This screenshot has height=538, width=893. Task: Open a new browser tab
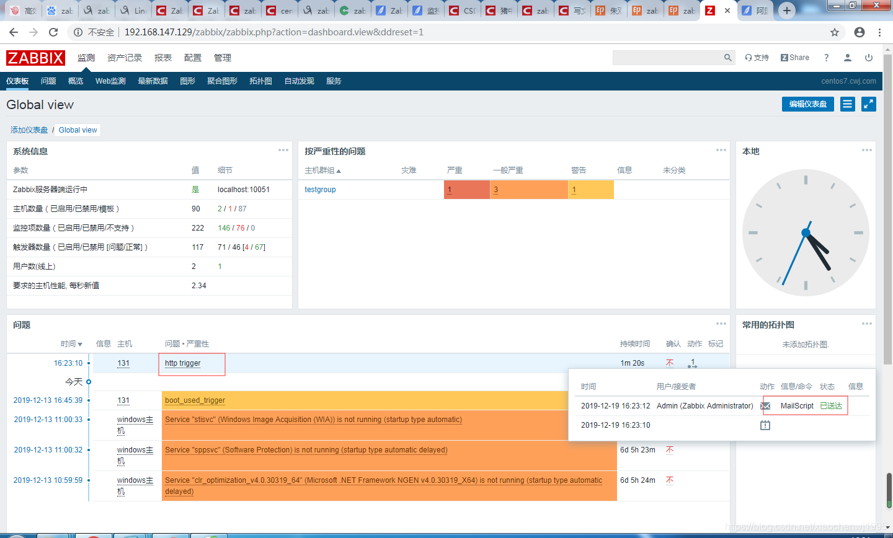point(787,11)
